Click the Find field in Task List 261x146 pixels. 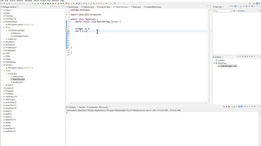pyautogui.click(x=222, y=11)
